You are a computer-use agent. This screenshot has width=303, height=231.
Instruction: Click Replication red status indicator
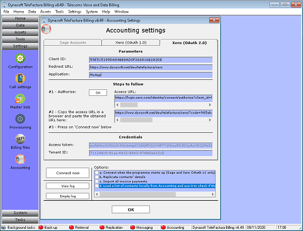(102, 228)
